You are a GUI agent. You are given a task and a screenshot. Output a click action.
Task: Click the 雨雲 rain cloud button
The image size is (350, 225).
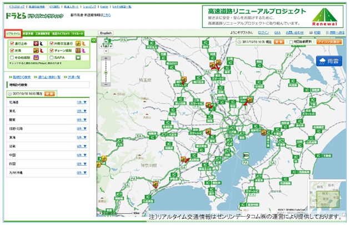[x=330, y=62]
